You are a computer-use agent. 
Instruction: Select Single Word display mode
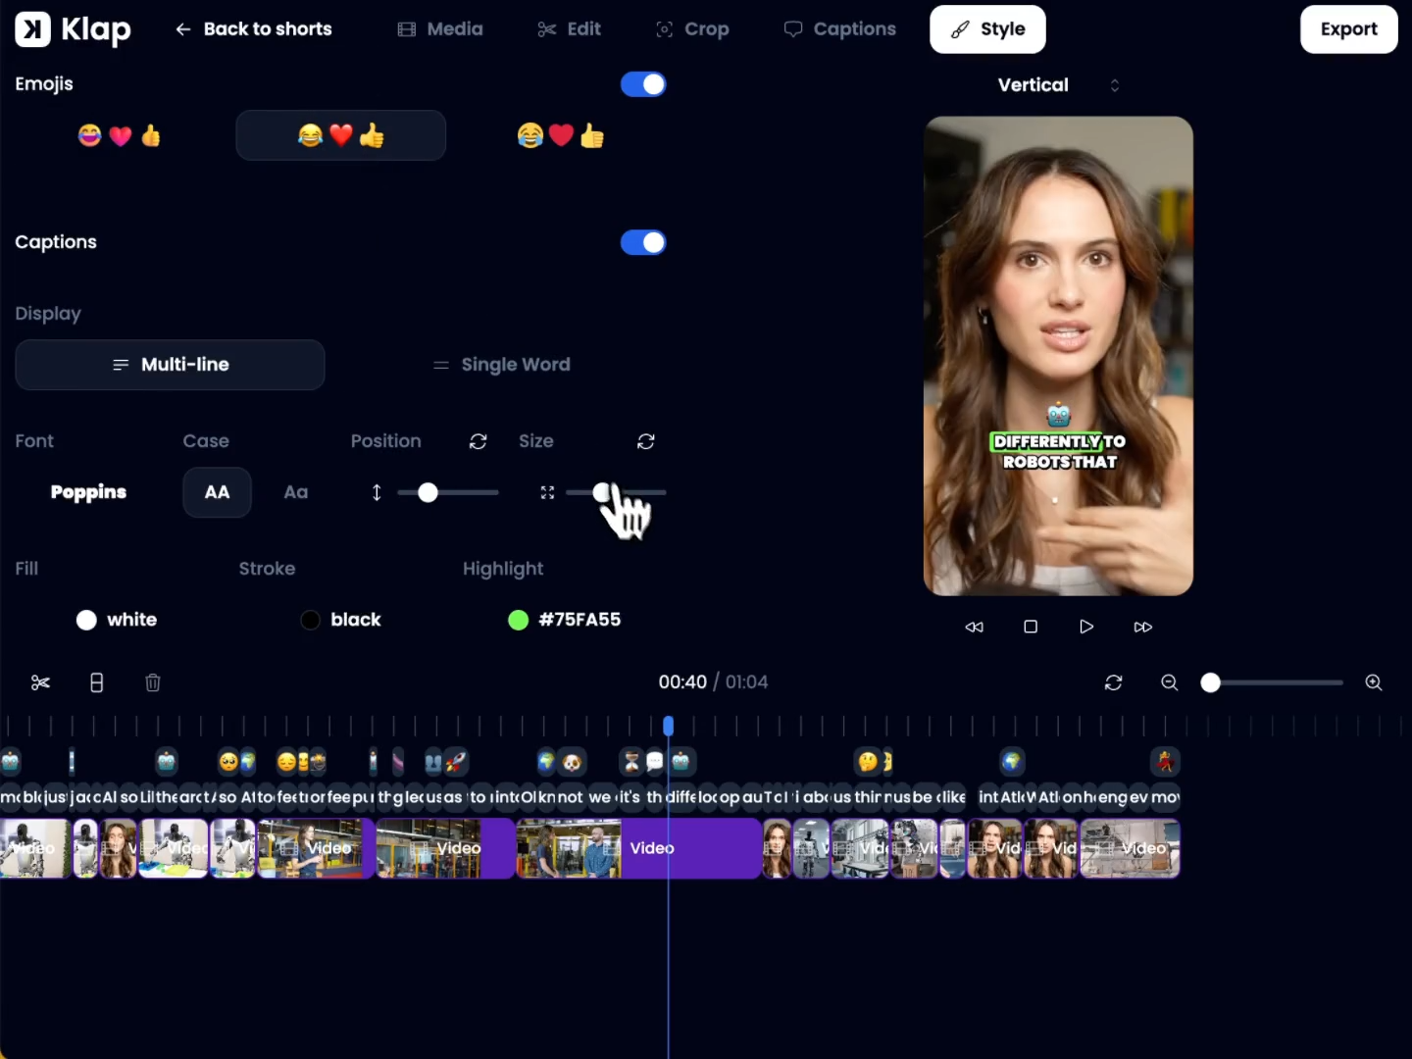point(501,365)
